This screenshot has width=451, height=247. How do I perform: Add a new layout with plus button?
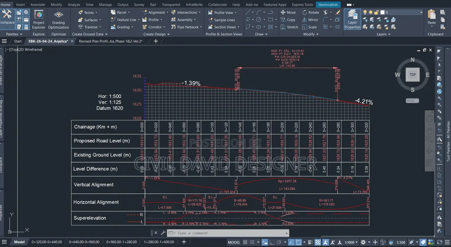point(184,242)
